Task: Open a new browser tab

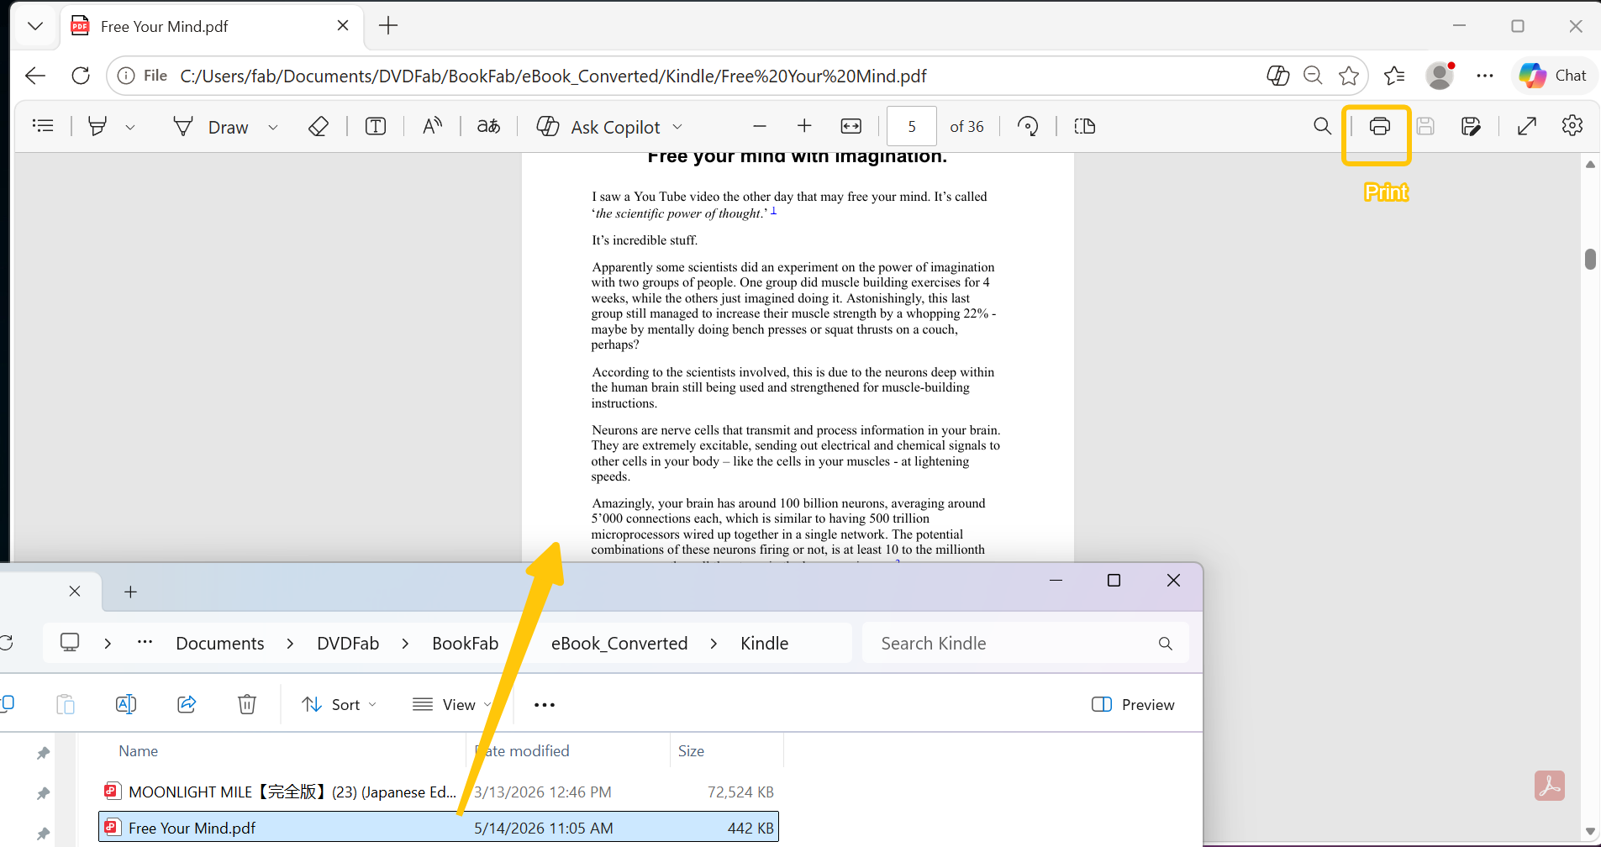Action: click(x=388, y=26)
